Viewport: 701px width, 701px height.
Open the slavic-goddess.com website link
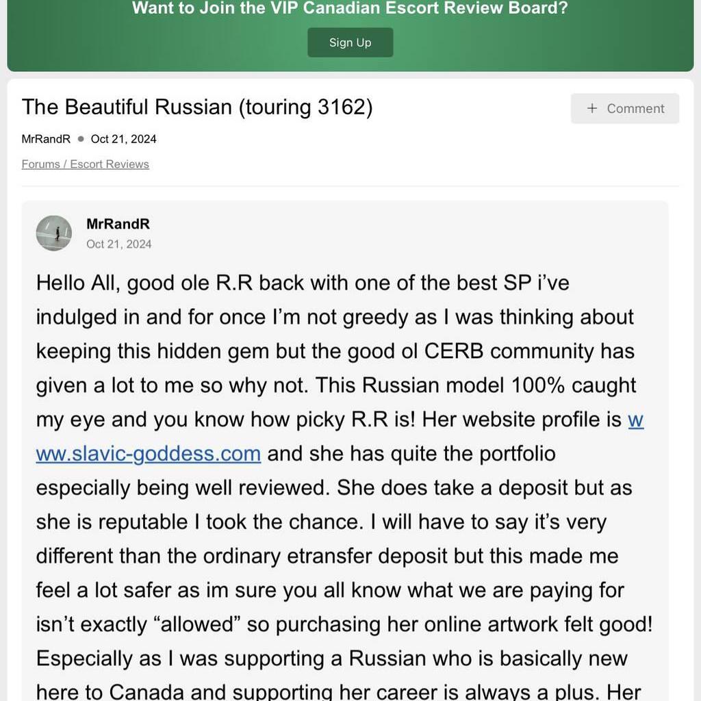click(x=148, y=453)
